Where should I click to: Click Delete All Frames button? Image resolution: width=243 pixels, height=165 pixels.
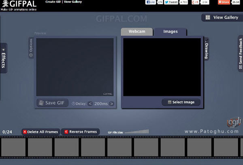click(x=40, y=132)
